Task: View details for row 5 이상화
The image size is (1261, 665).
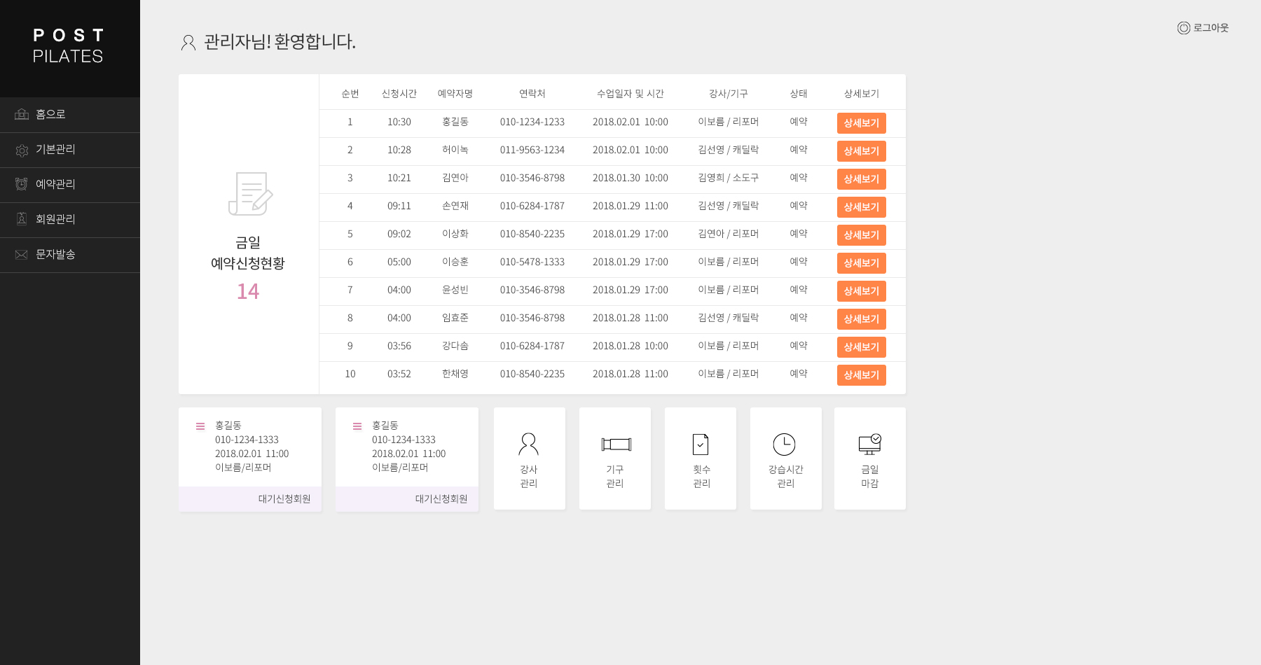Action: click(861, 235)
